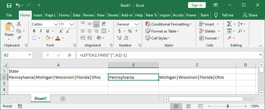Switch to the View tab
The image size is (265, 110).
100,15
